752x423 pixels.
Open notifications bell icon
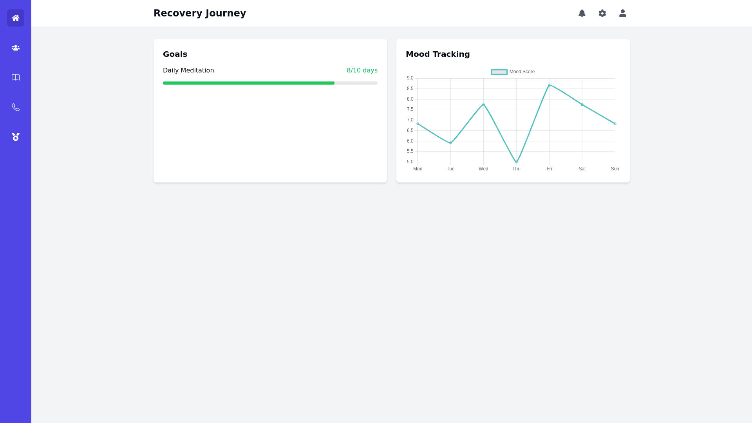[582, 13]
